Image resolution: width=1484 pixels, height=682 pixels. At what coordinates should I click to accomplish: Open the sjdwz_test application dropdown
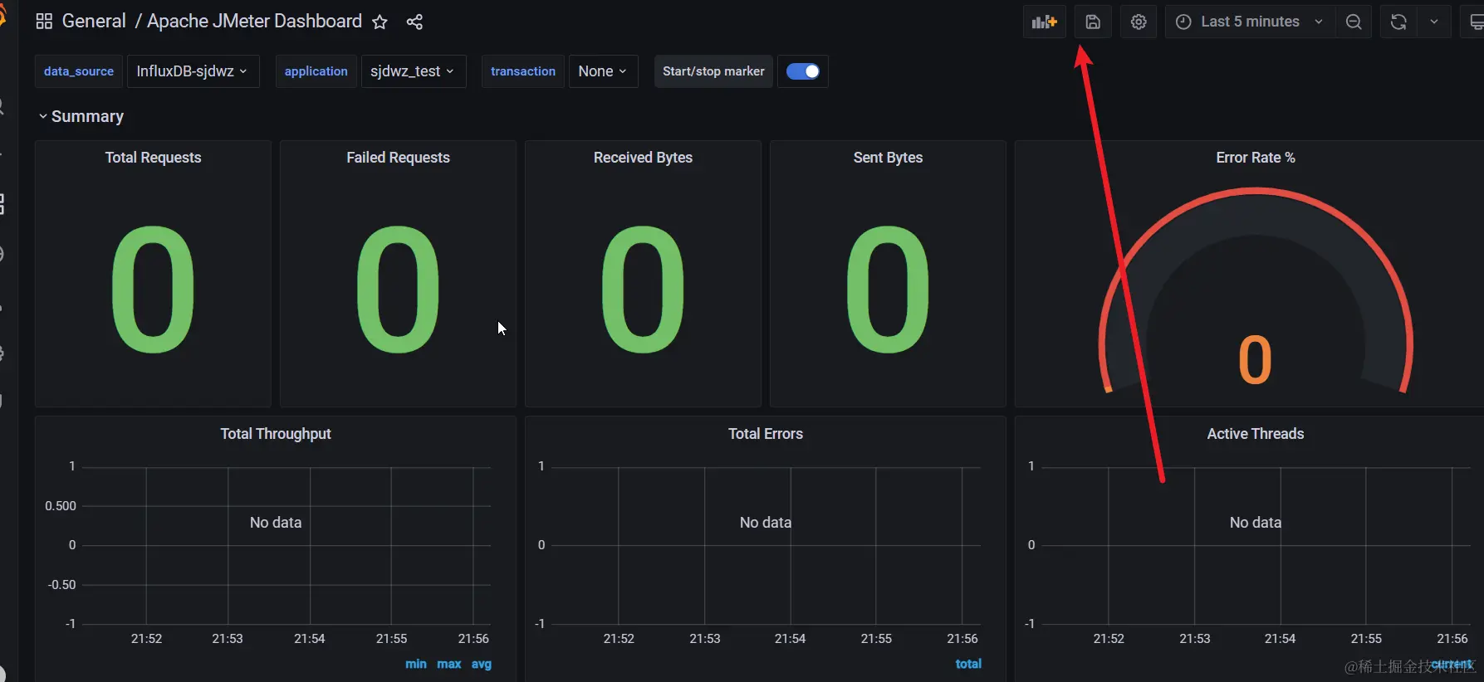tap(413, 71)
